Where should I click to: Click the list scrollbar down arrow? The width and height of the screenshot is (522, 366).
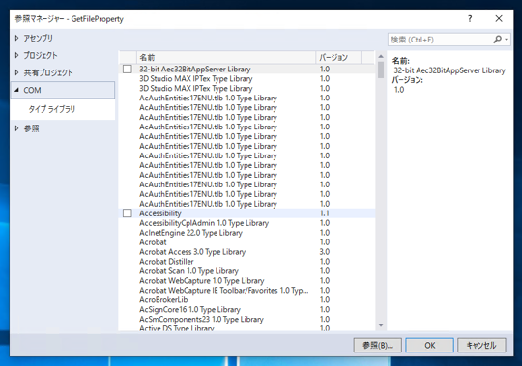click(381, 325)
